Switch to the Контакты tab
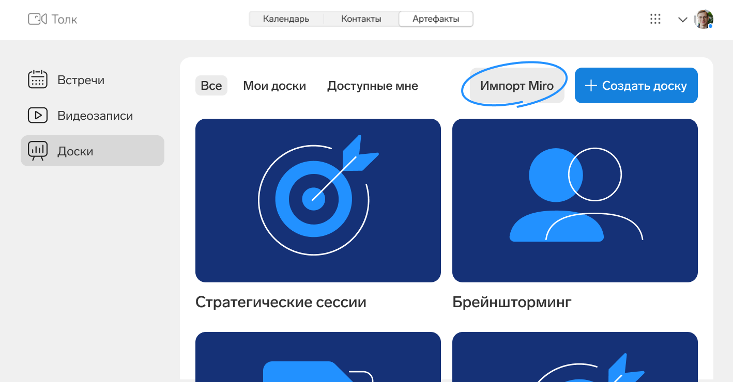This screenshot has height=382, width=733. 361,19
